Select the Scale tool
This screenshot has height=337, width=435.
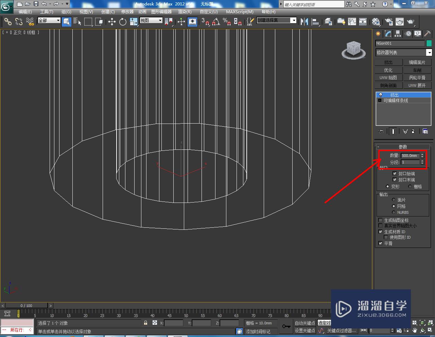pos(134,22)
